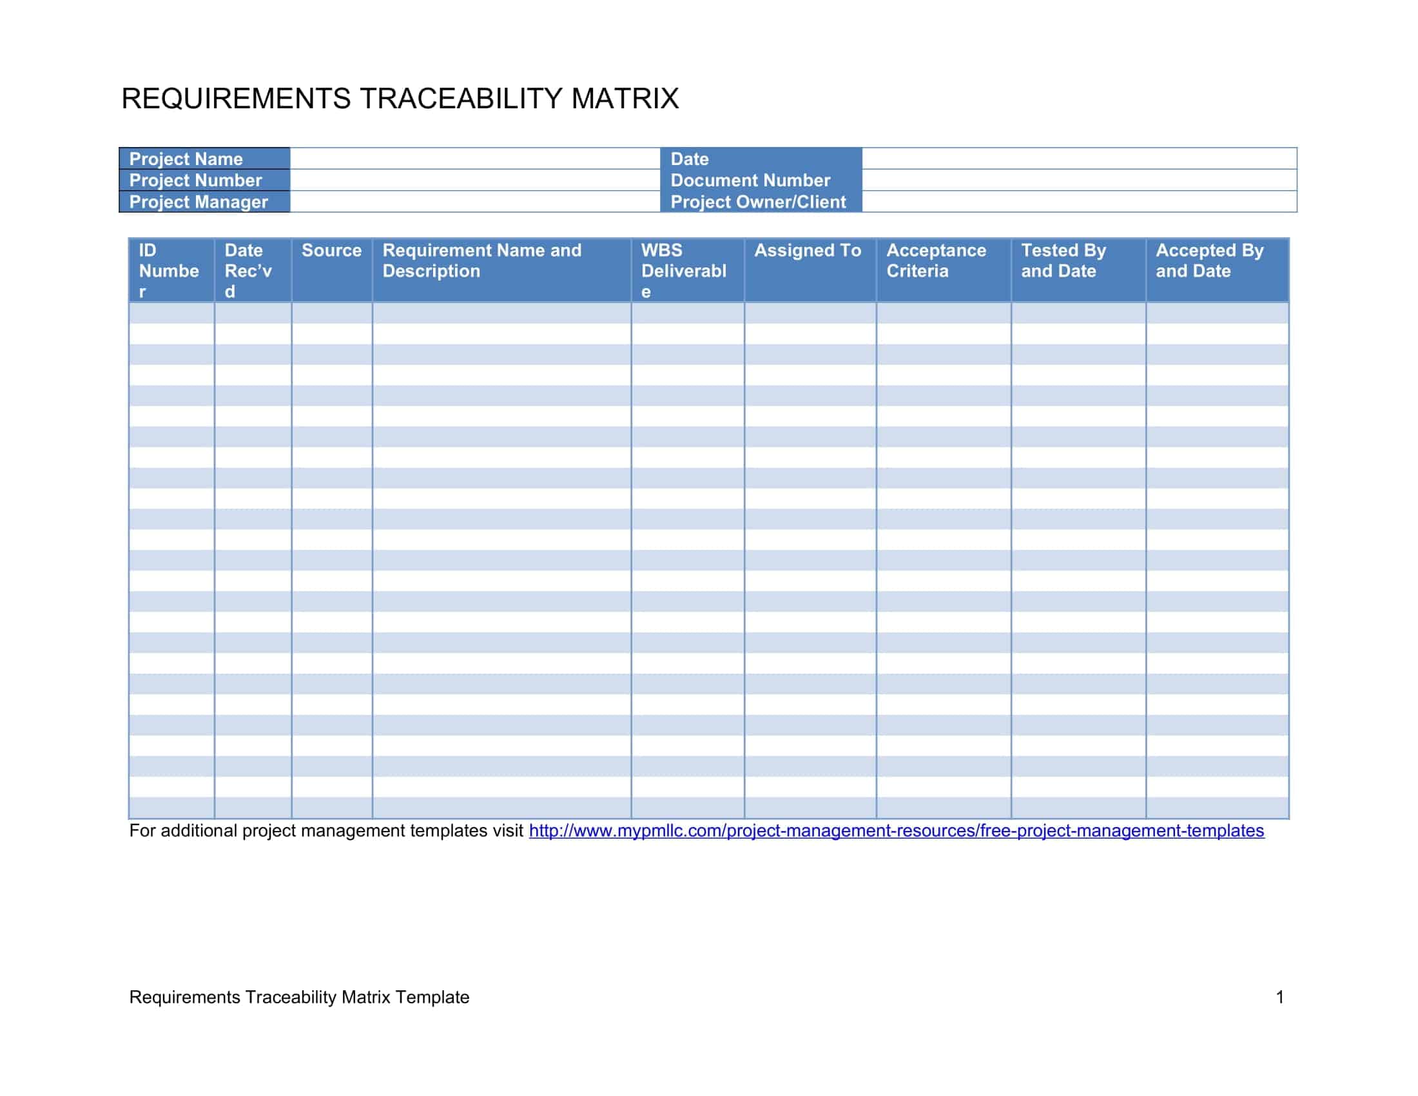1418x1096 pixels.
Task: Select the Date Rec'vd column header
Action: pyautogui.click(x=253, y=270)
